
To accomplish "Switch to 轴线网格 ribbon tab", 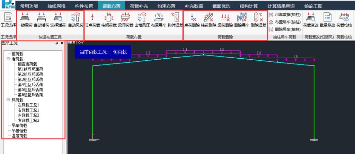I will [x=56, y=6].
